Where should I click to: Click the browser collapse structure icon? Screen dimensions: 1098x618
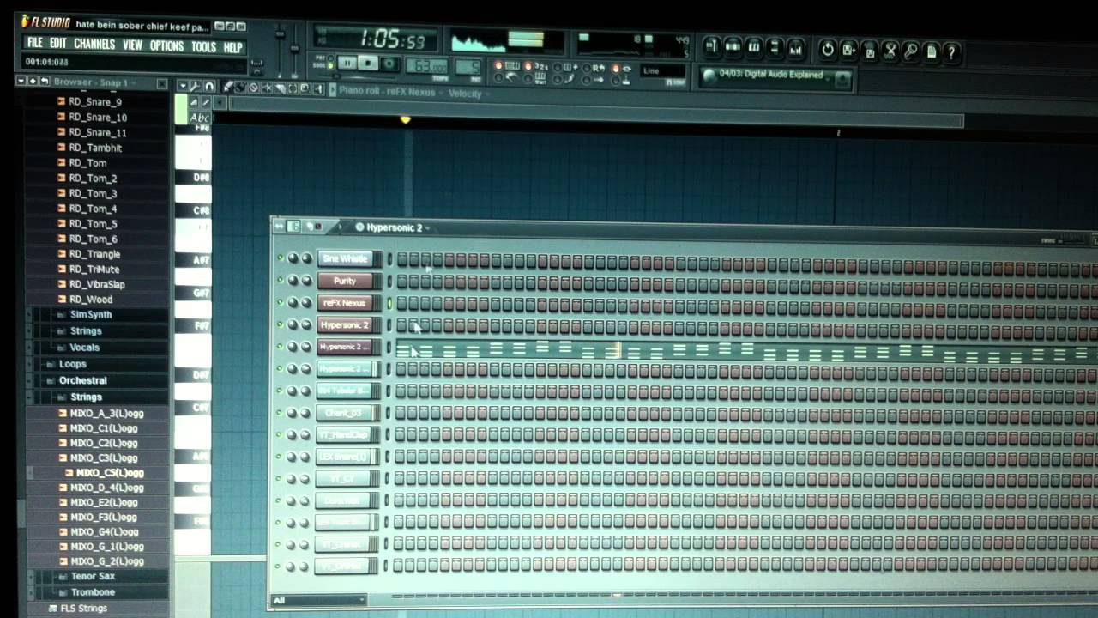[44, 82]
